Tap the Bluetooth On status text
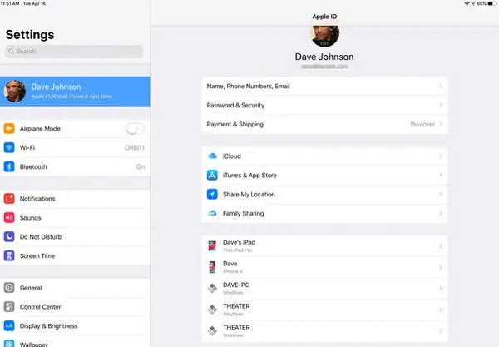 coord(141,166)
